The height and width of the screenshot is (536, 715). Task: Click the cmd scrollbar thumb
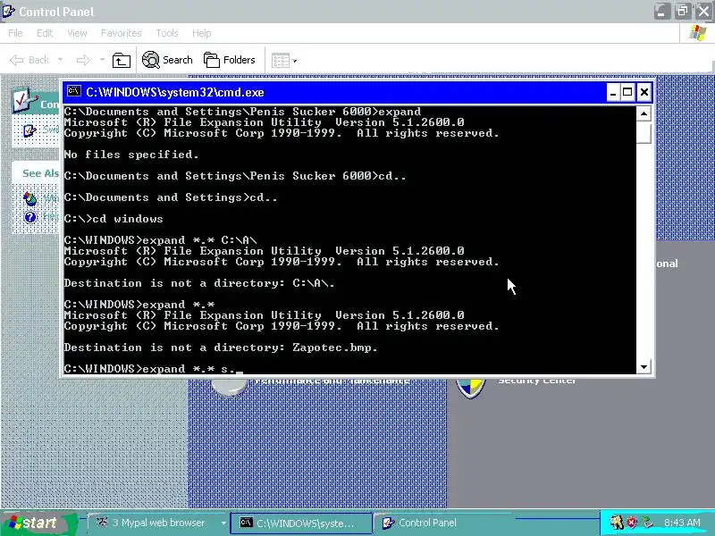click(643, 132)
